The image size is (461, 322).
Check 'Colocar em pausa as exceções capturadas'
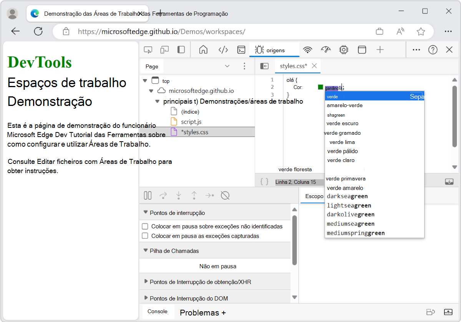click(x=145, y=234)
